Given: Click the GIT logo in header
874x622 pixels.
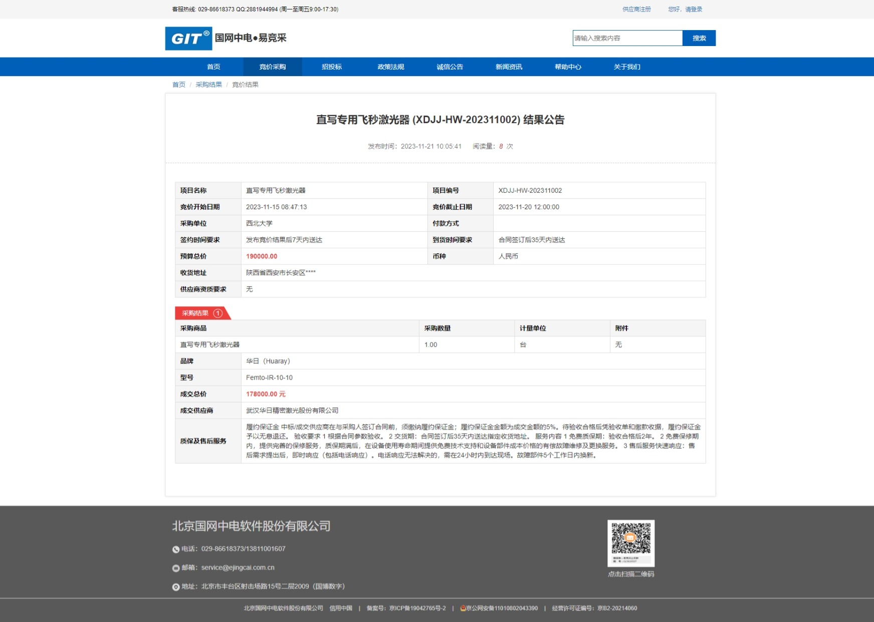Looking at the screenshot, I should tap(188, 39).
